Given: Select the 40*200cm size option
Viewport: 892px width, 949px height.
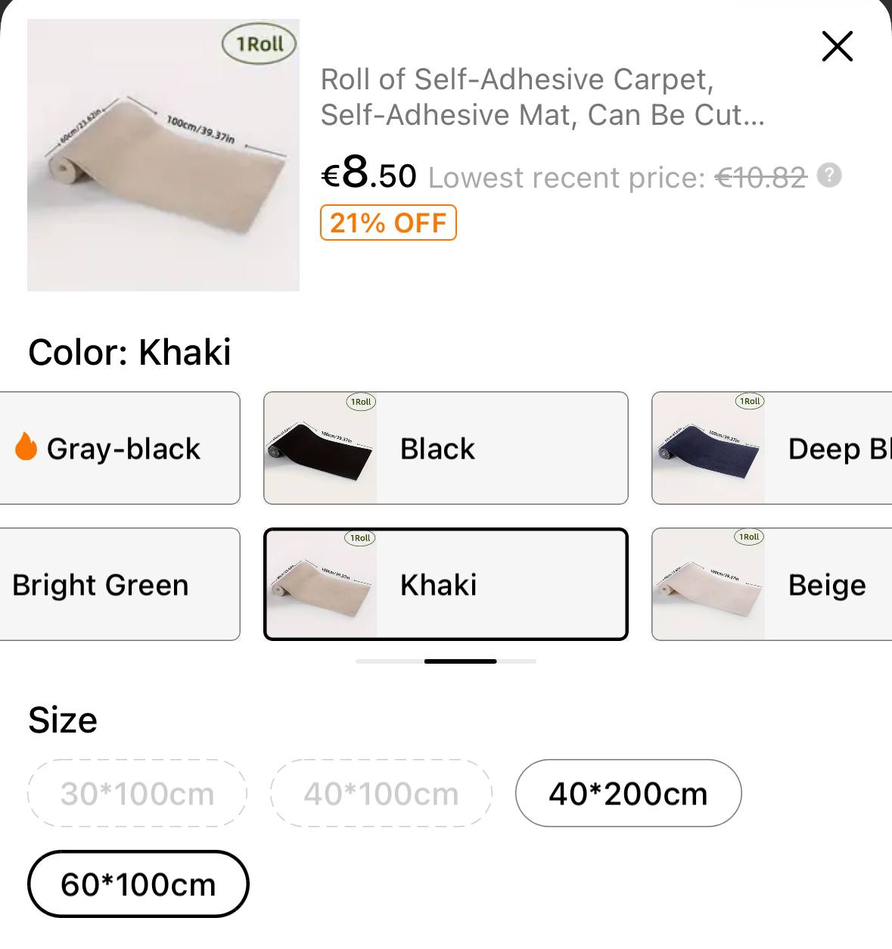Looking at the screenshot, I should 628,793.
